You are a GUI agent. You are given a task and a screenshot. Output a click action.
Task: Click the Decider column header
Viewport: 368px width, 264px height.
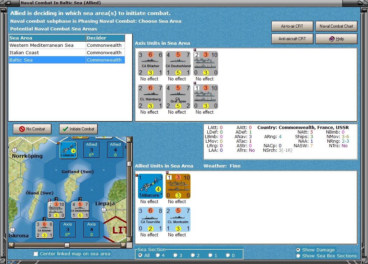(x=105, y=38)
